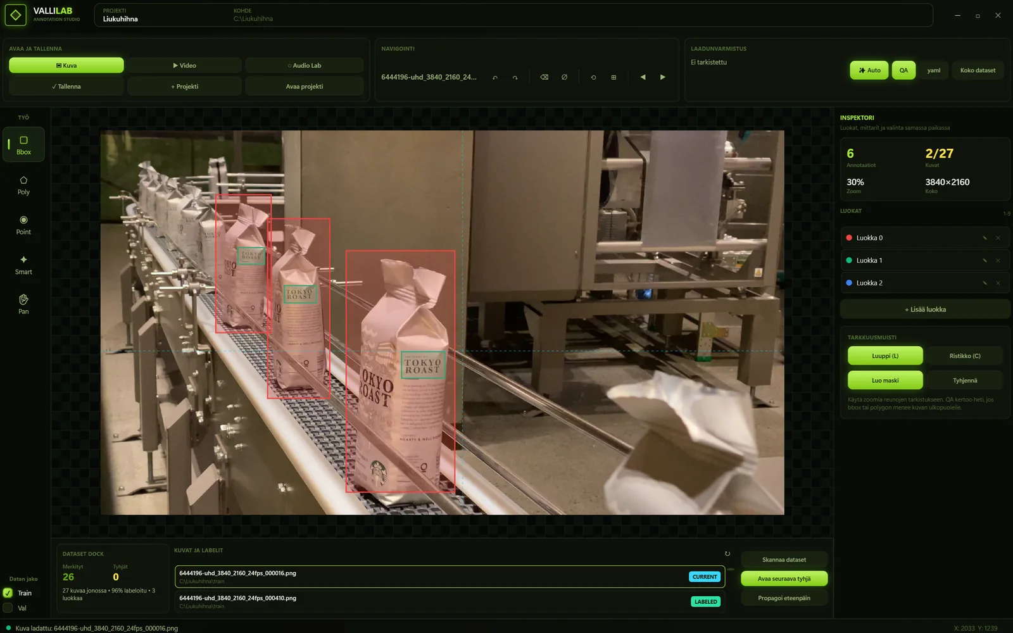Click the 2/27 image counter

(x=939, y=153)
